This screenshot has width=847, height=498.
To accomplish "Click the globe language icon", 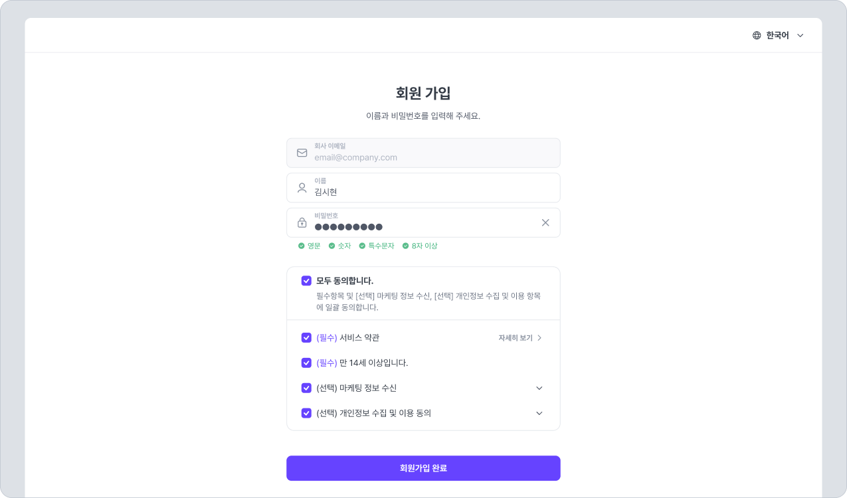I will [x=757, y=36].
